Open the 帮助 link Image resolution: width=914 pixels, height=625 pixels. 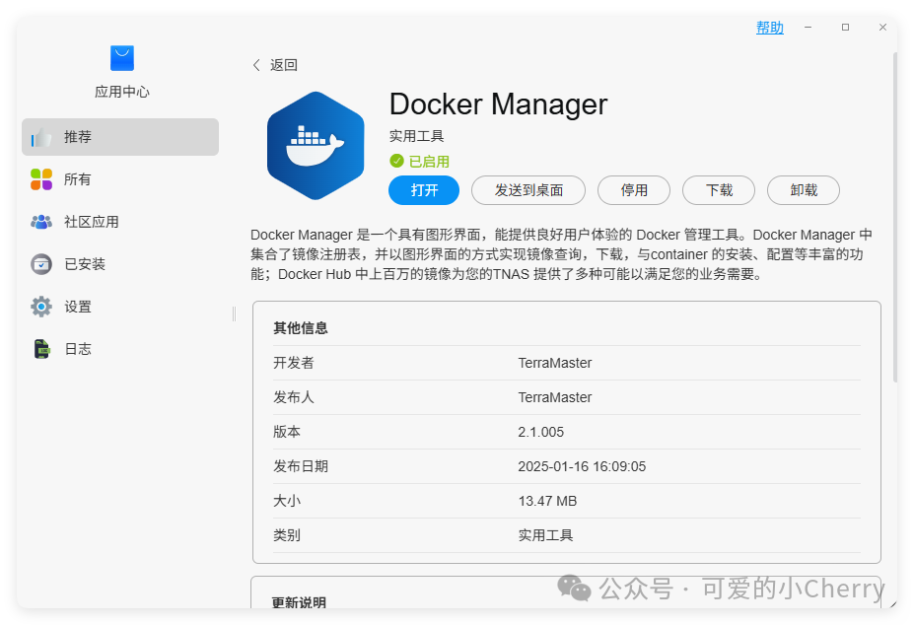pos(769,28)
